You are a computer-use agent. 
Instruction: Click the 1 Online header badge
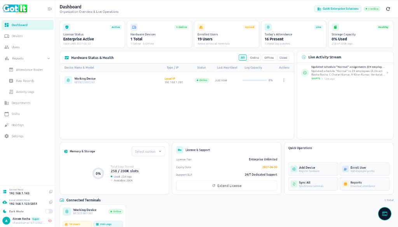coord(372,9)
